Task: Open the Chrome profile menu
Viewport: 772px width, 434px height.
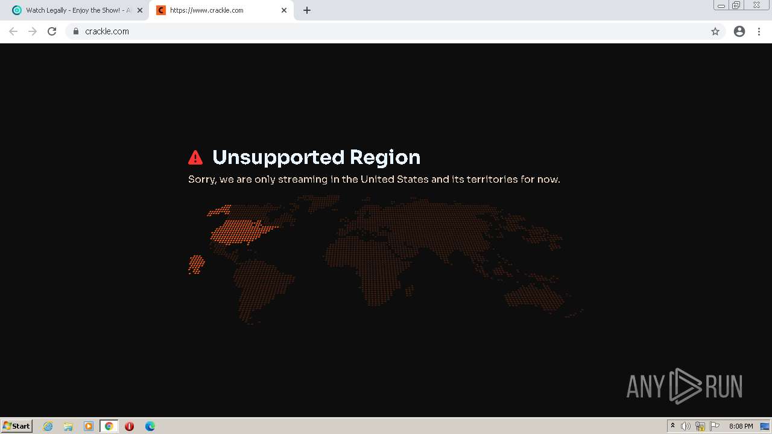Action: (739, 31)
